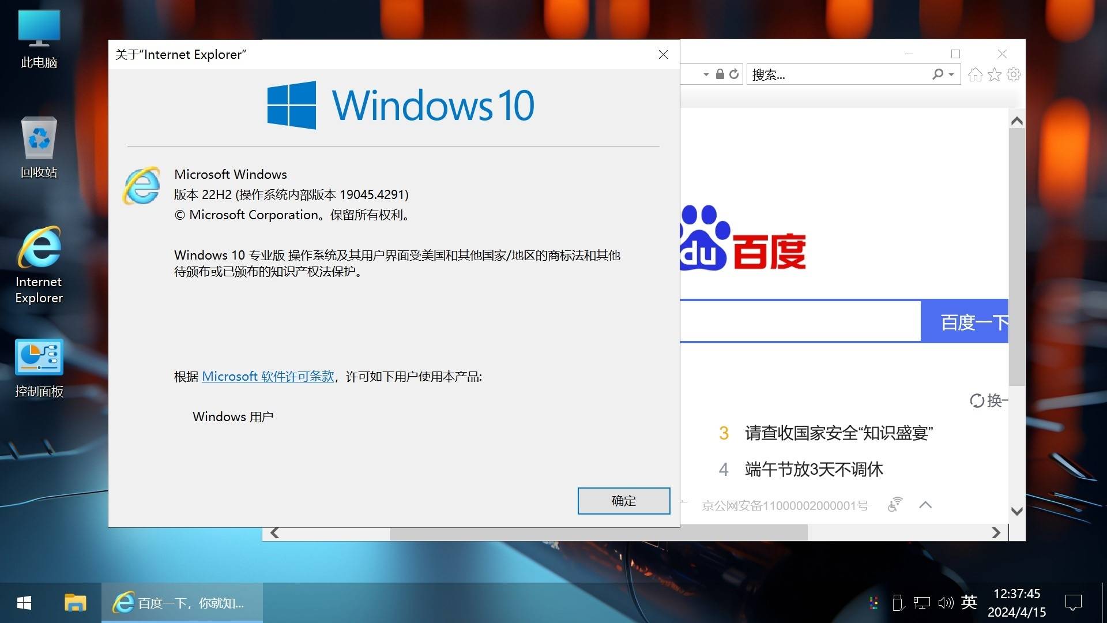Open hot topic 请查收国家安全“知识盛宴”
This screenshot has height=623, width=1107.
point(839,433)
